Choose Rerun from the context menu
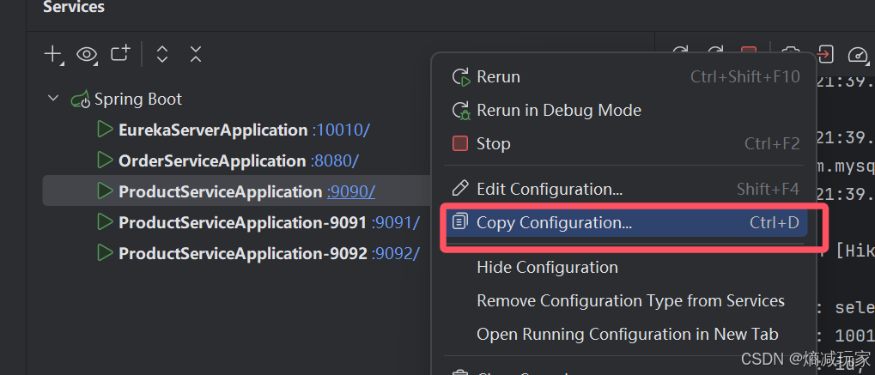 click(x=625, y=76)
